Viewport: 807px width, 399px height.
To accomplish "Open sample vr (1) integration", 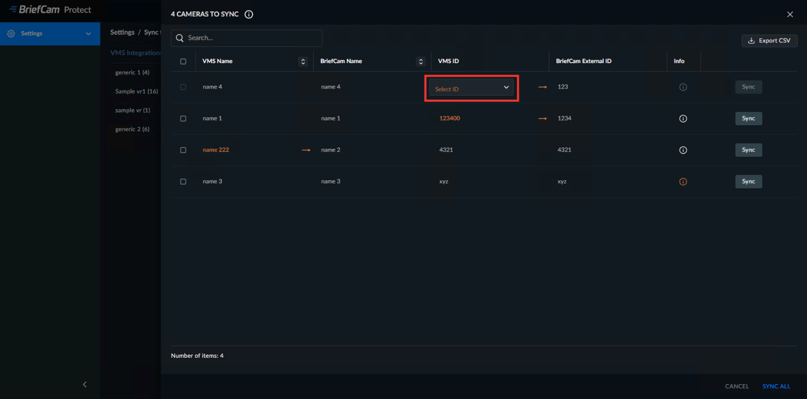I will coord(132,110).
